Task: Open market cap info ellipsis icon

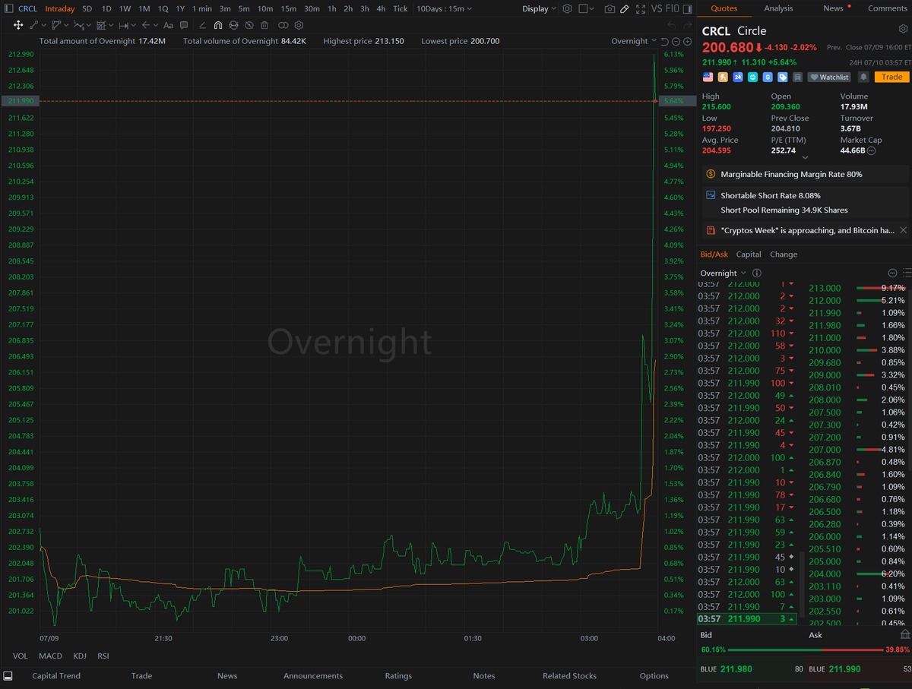Action: [x=871, y=150]
